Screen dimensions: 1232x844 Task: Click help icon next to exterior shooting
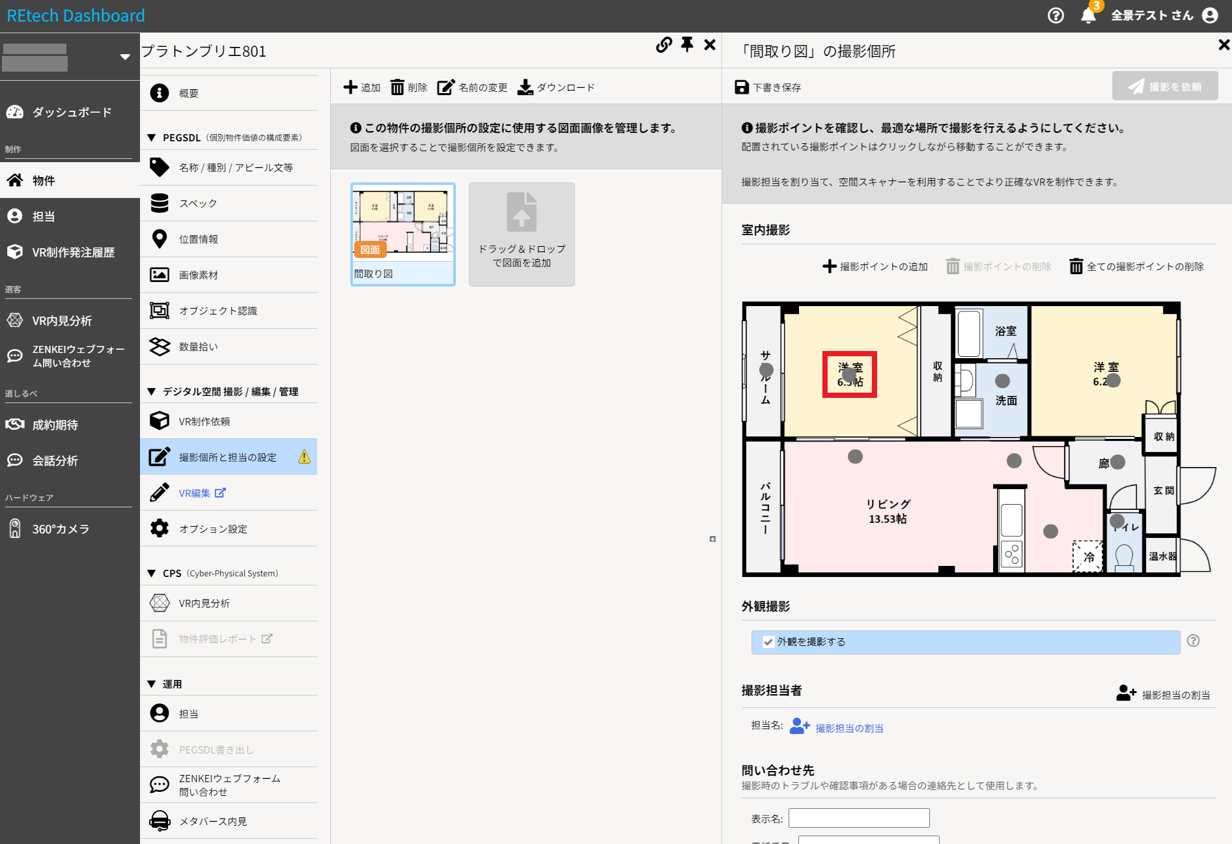tap(1193, 641)
